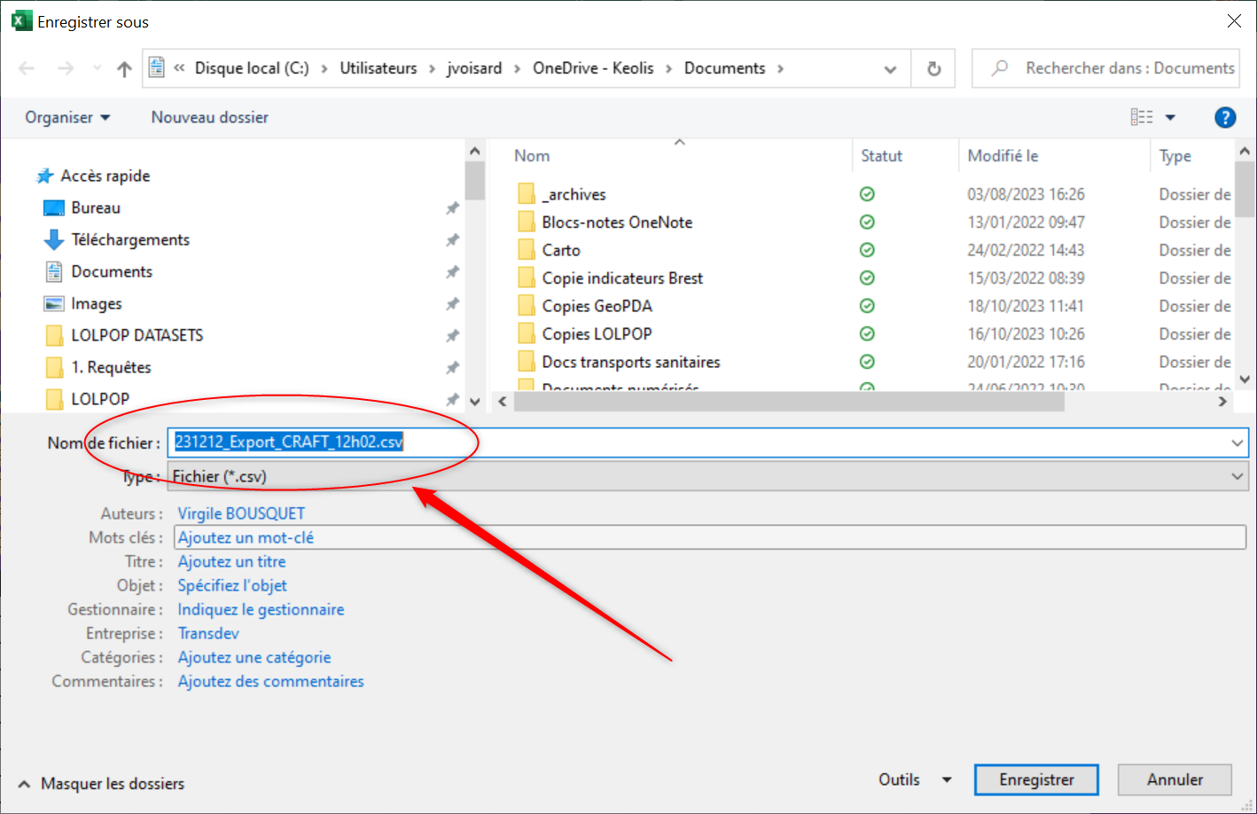
Task: Click the Rechercher dans : Documents search box
Action: click(1105, 68)
